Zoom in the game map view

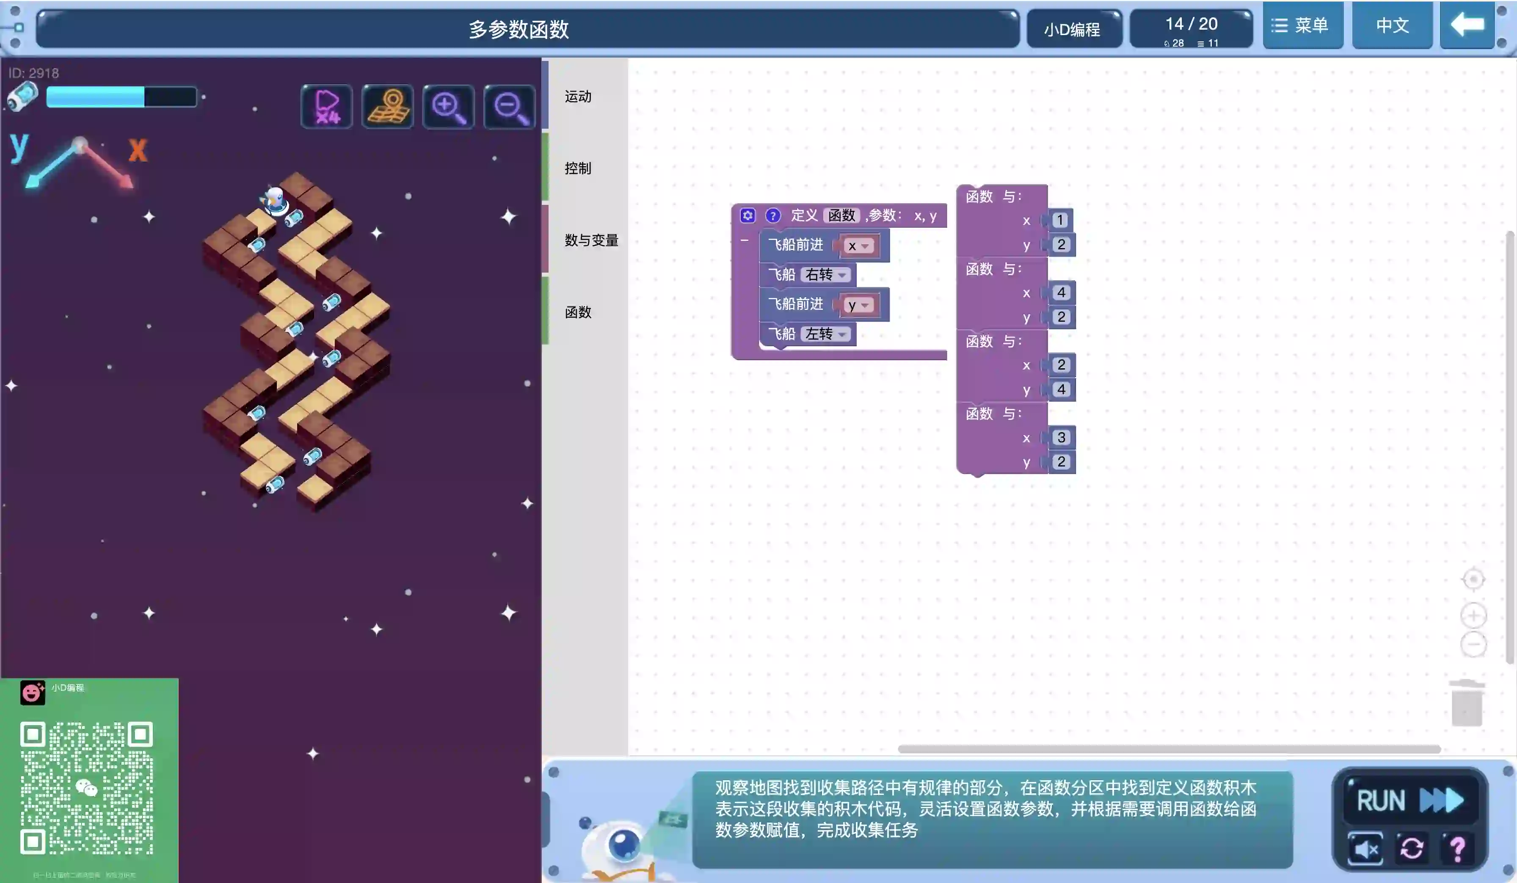pos(449,107)
